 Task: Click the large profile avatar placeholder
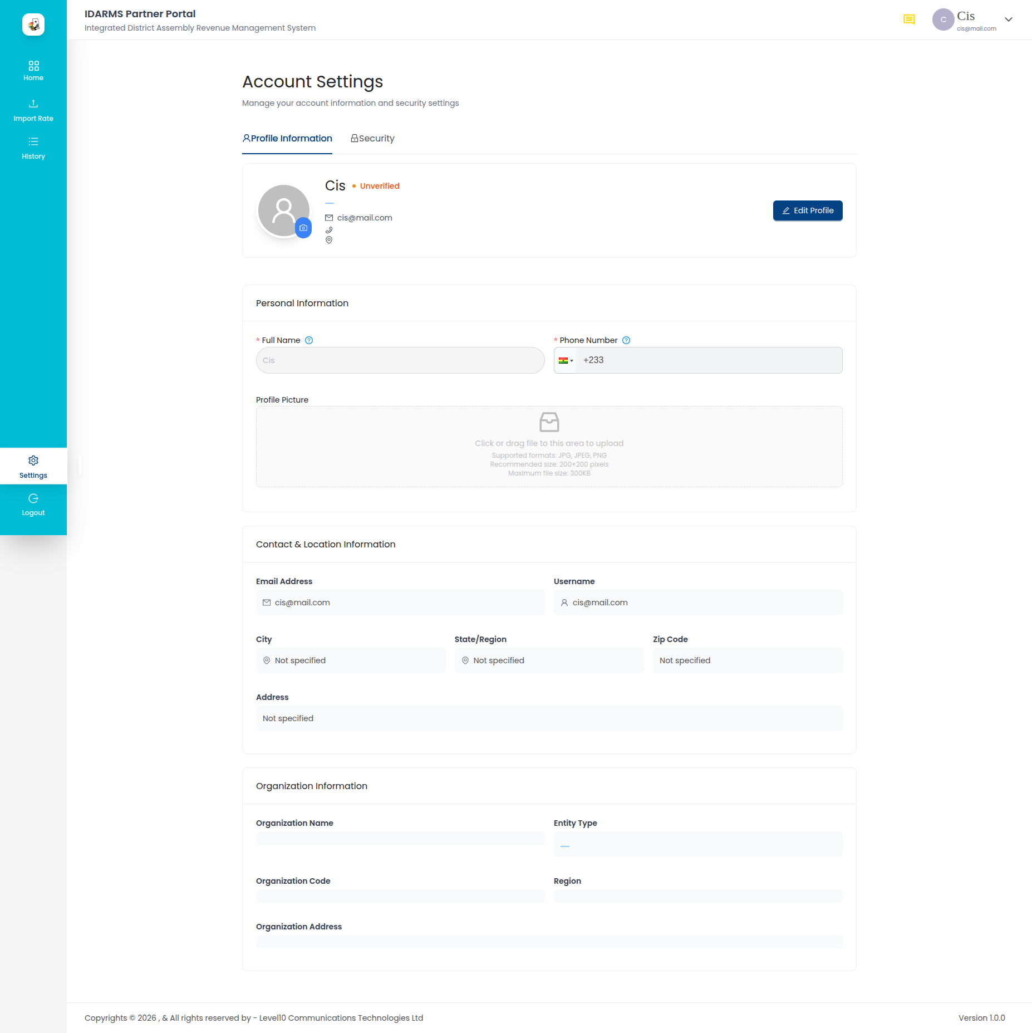(x=284, y=210)
